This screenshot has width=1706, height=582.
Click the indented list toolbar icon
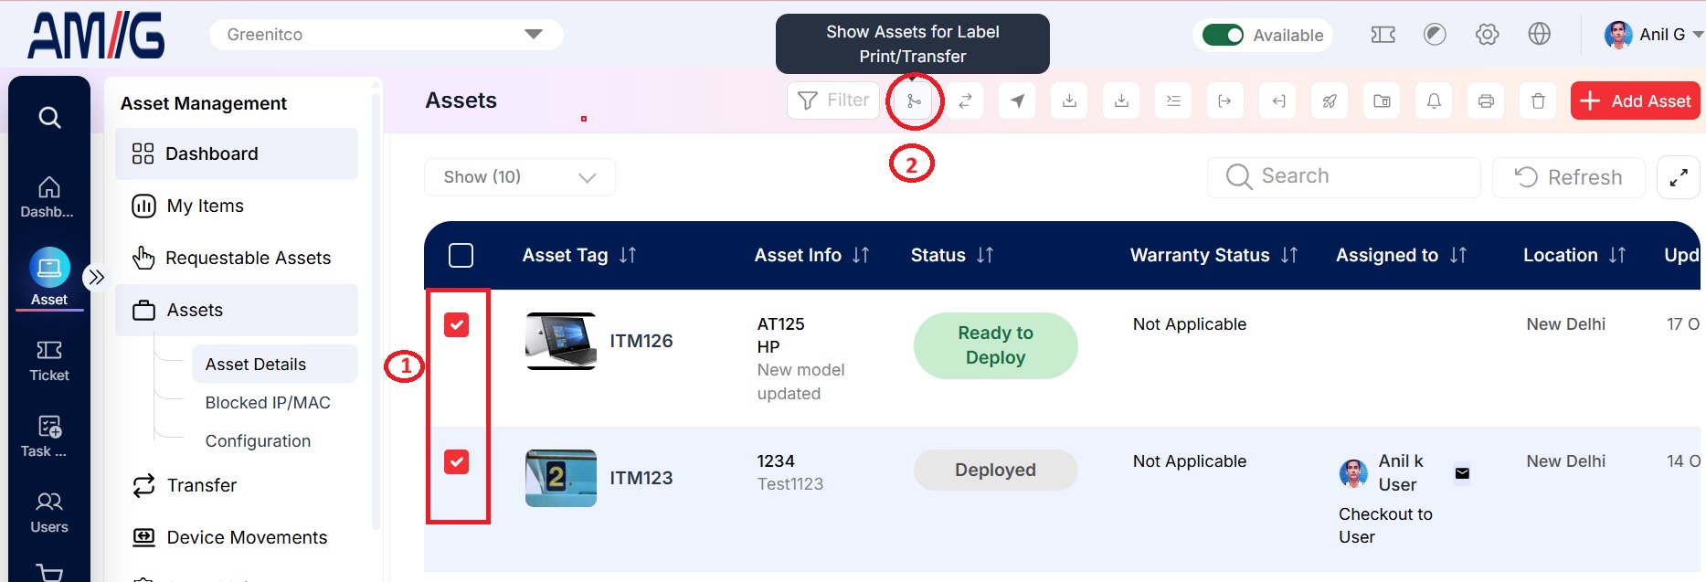tap(1173, 101)
